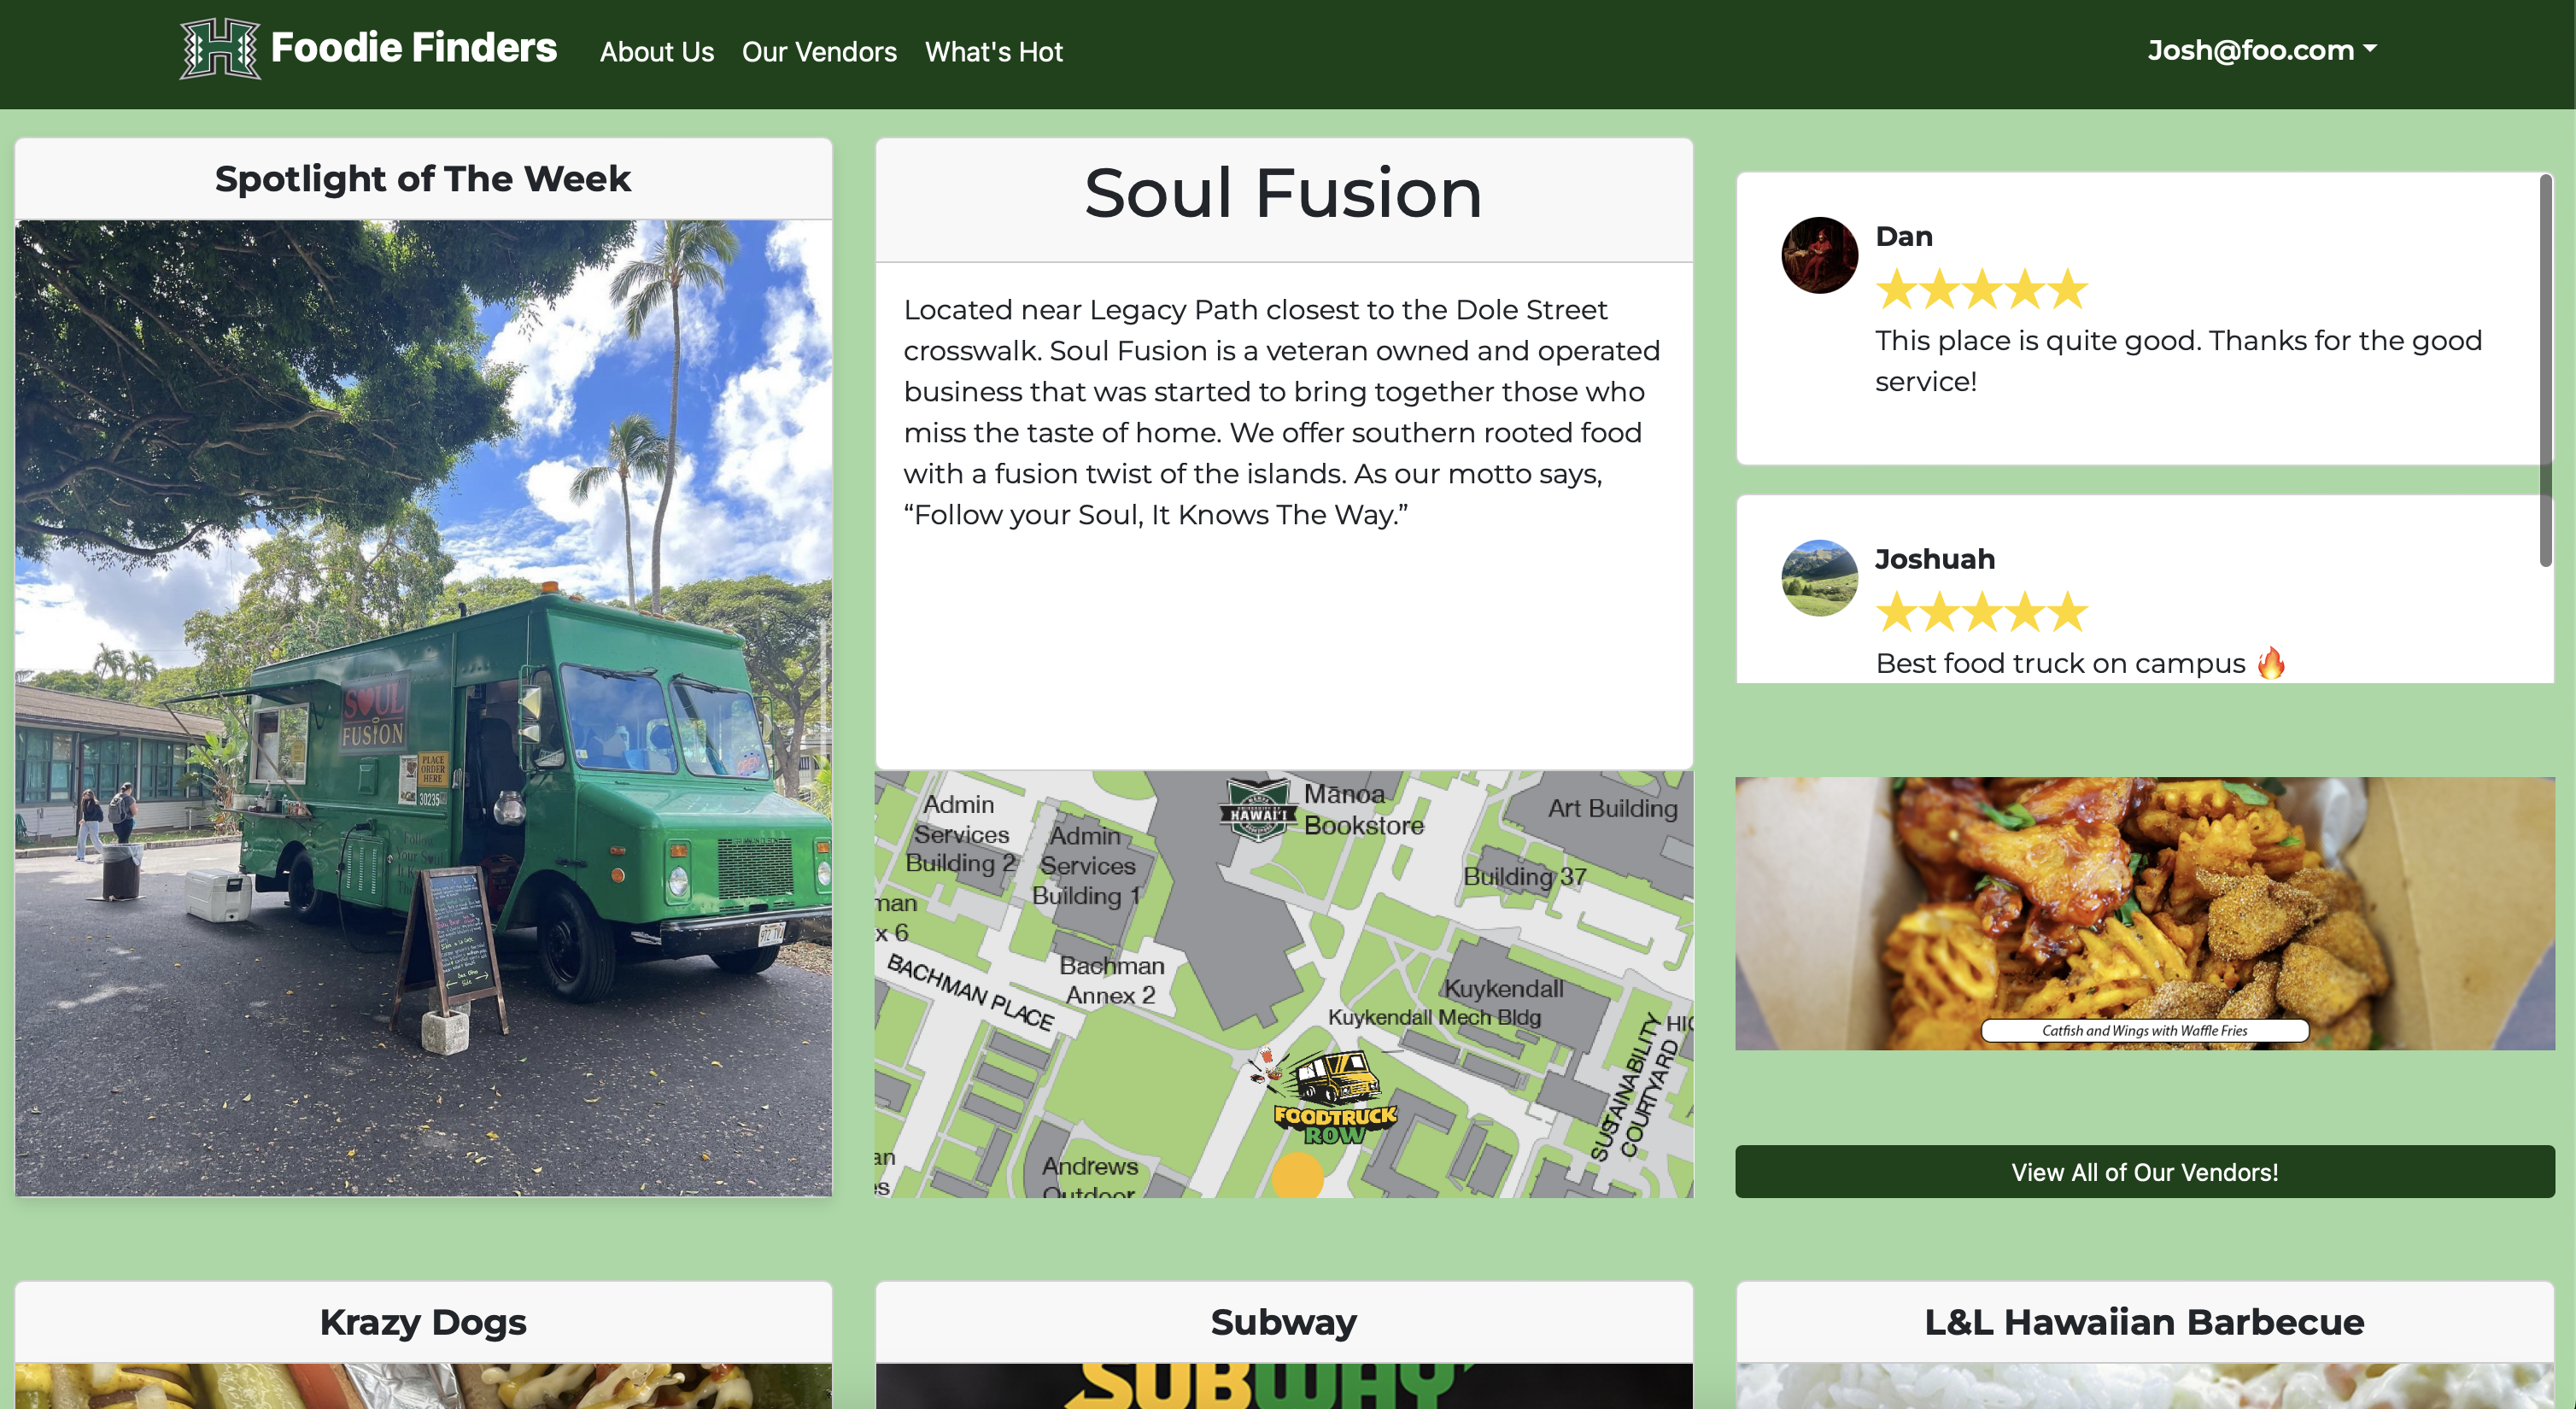This screenshot has height=1409, width=2576.
Task: Open the Josh@foo.com account dropdown
Action: (x=2262, y=50)
